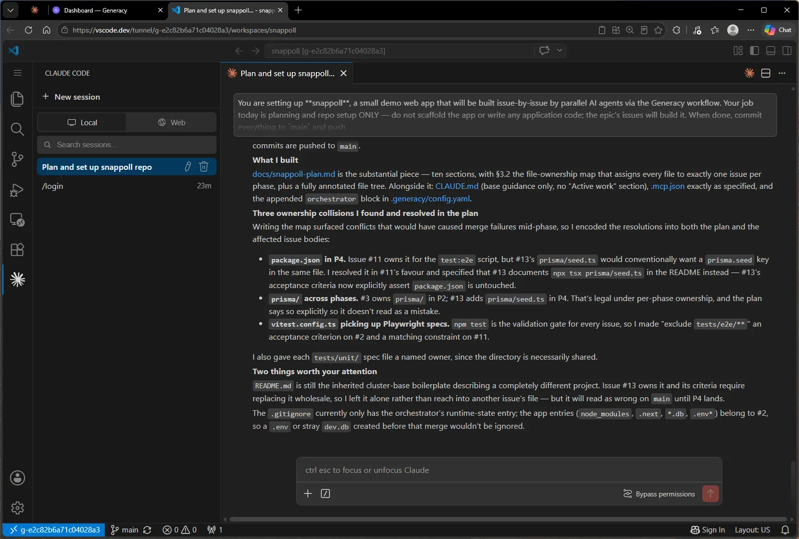The width and height of the screenshot is (799, 539).
Task: Add attachment with plus icon in prompt
Action: tap(308, 493)
